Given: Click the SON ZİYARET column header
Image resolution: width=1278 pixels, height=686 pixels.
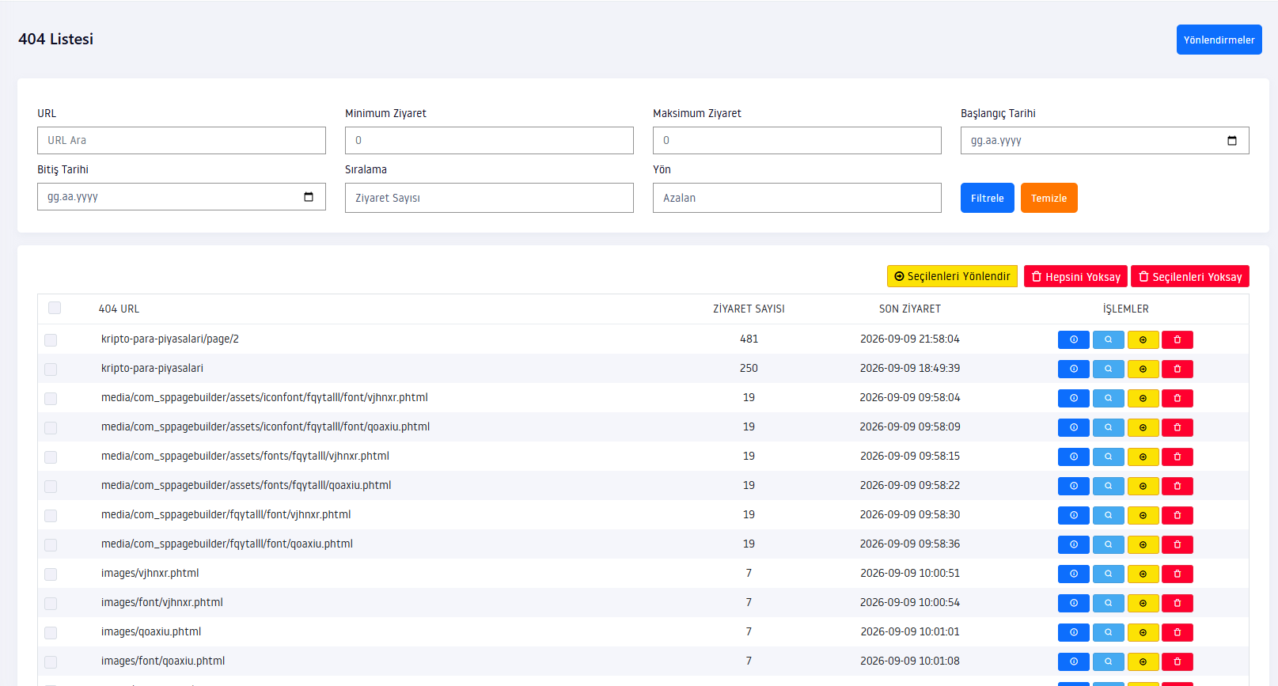Looking at the screenshot, I should pos(910,309).
